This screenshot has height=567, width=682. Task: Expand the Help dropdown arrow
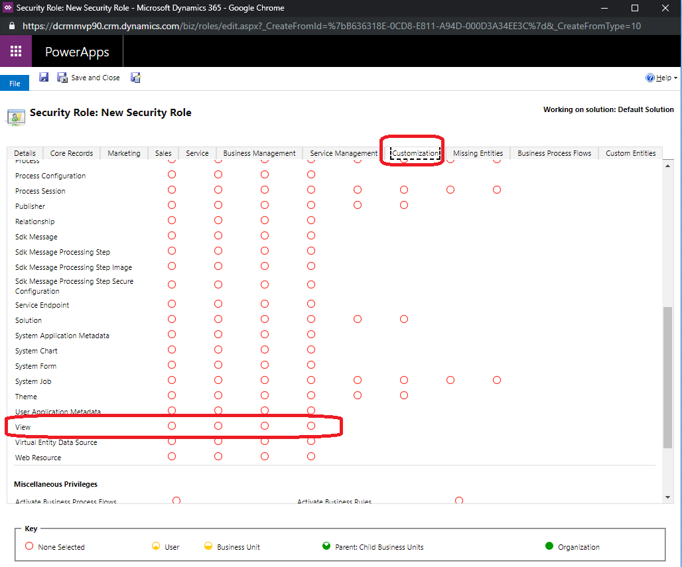675,78
